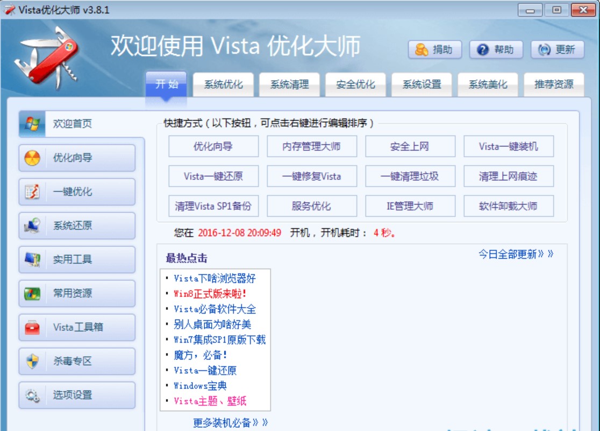Click the Swiss army knife logo

pos(47,58)
